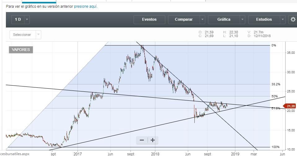Click the 2017 label on time axis
This screenshot has height=156, width=297.
pyautogui.click(x=78, y=154)
